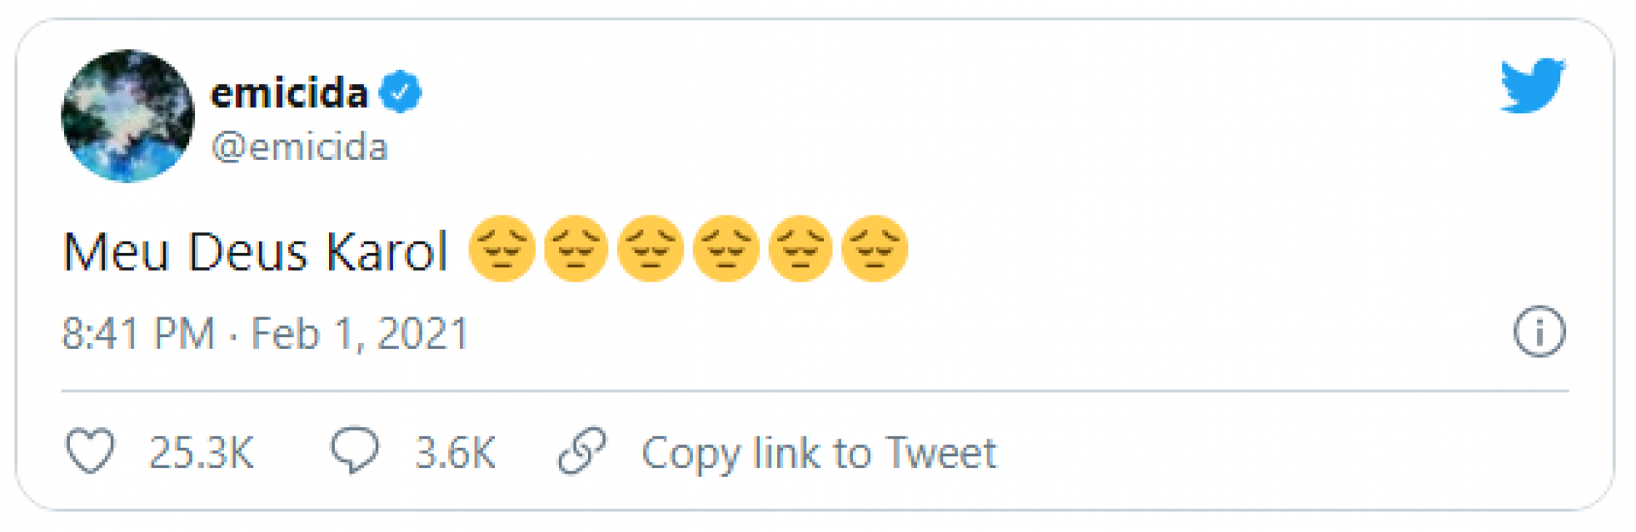Visit the @emicida handle link
1636x532 pixels.
pos(299,147)
